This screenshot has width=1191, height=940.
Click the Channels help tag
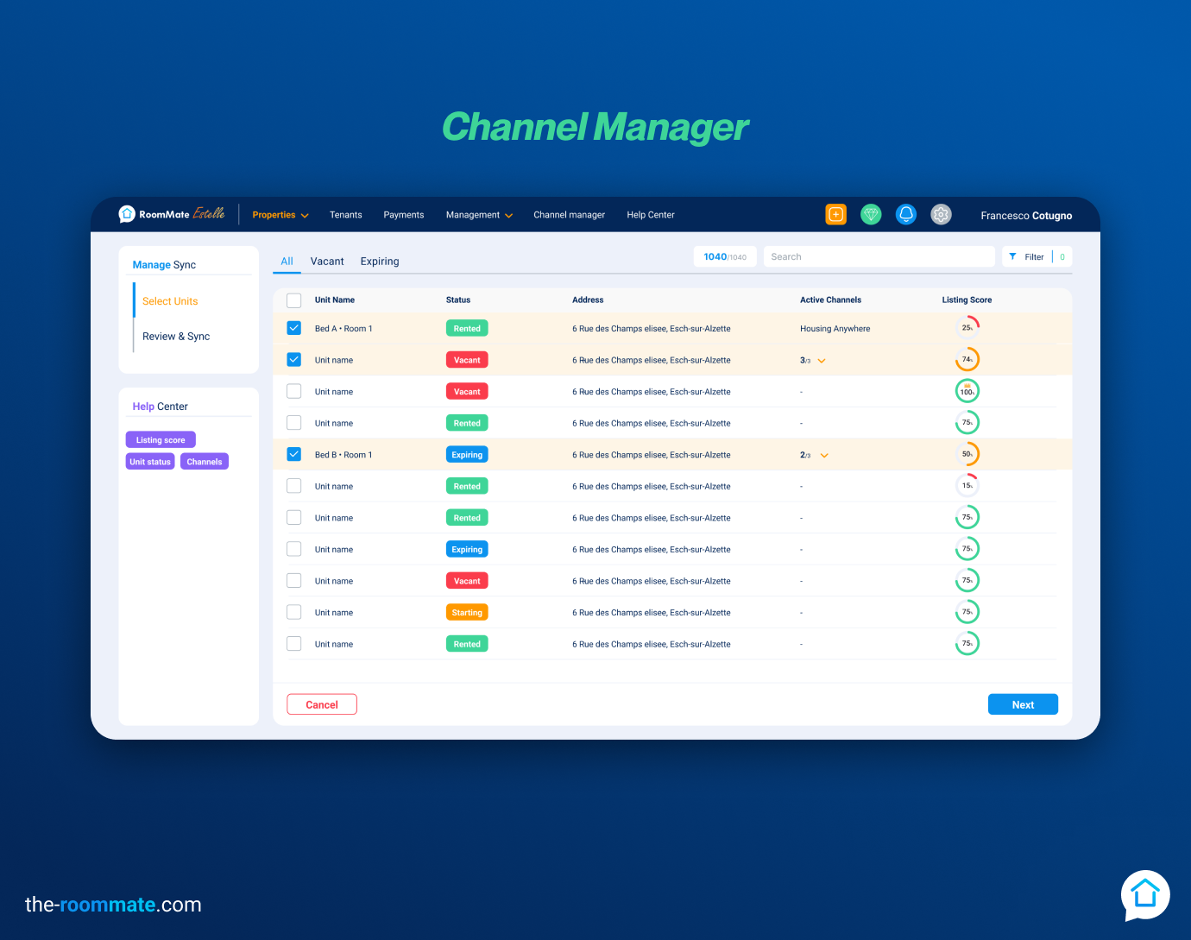point(205,462)
